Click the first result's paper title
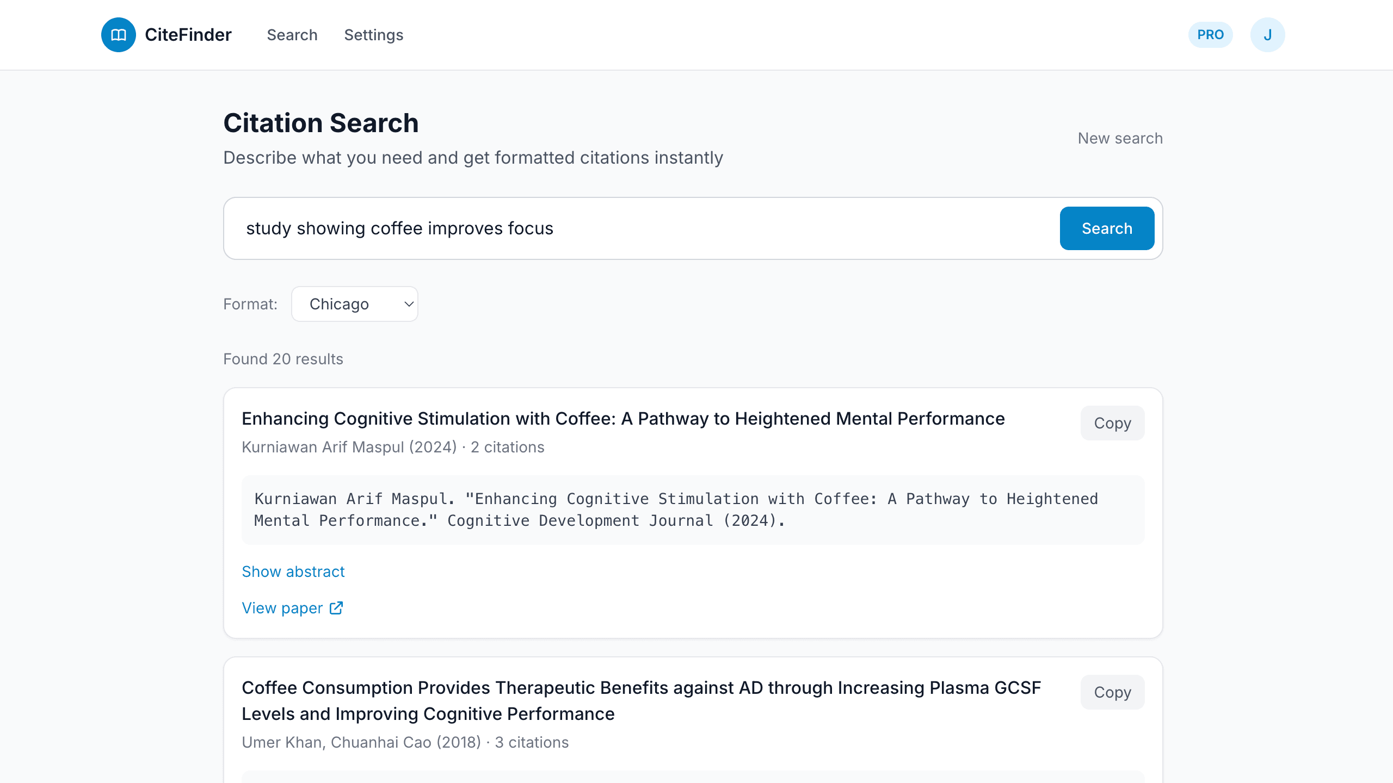The width and height of the screenshot is (1393, 783). 623,419
